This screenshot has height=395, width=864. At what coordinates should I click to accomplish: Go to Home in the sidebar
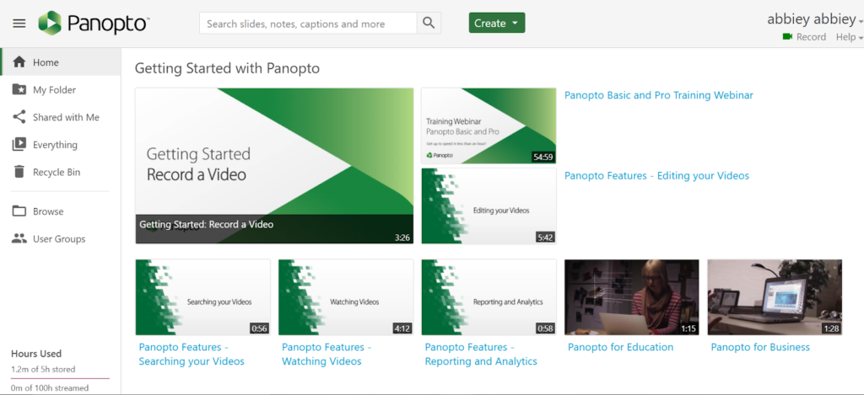(x=61, y=62)
